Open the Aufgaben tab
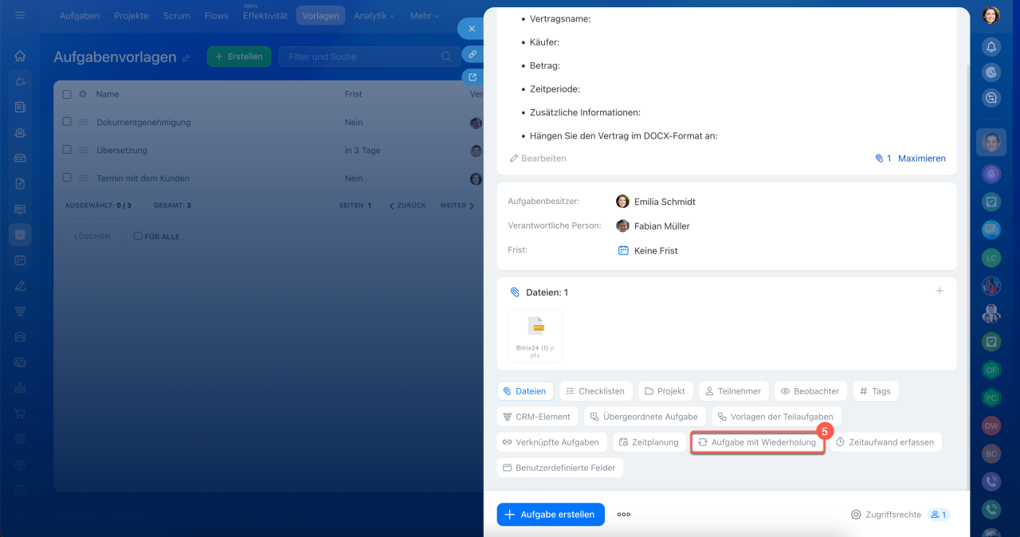The image size is (1020, 537). click(80, 16)
